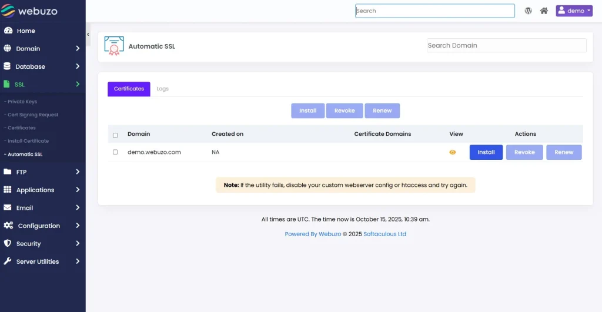Select the demo.webuzo.com row checkbox
This screenshot has width=602, height=312.
pyautogui.click(x=115, y=152)
